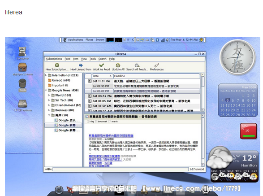Open the System panel menu
263x196 pixels.
(x=100, y=40)
